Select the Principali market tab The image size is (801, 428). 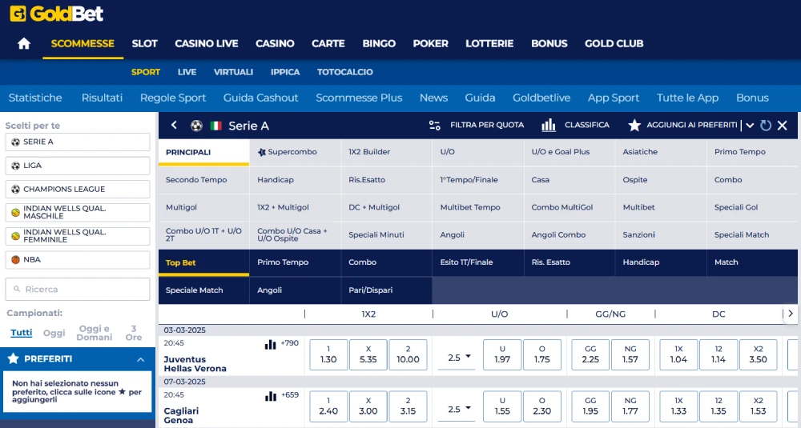click(203, 152)
